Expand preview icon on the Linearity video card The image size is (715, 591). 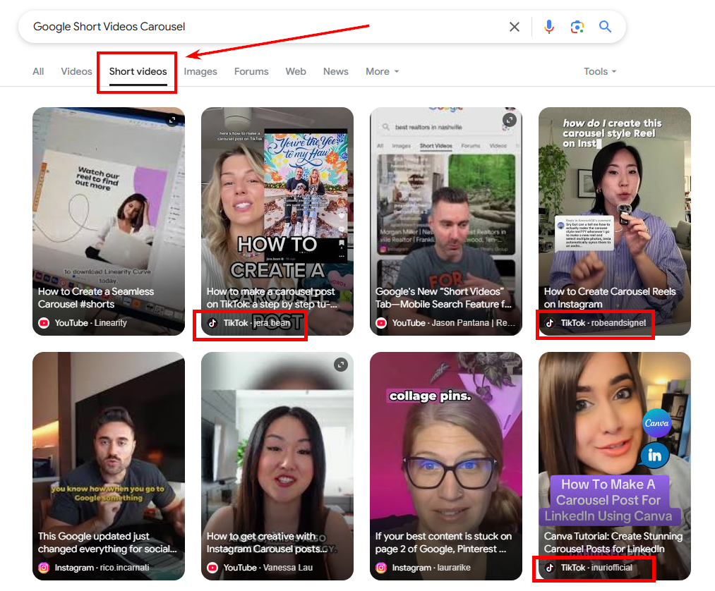click(x=172, y=120)
